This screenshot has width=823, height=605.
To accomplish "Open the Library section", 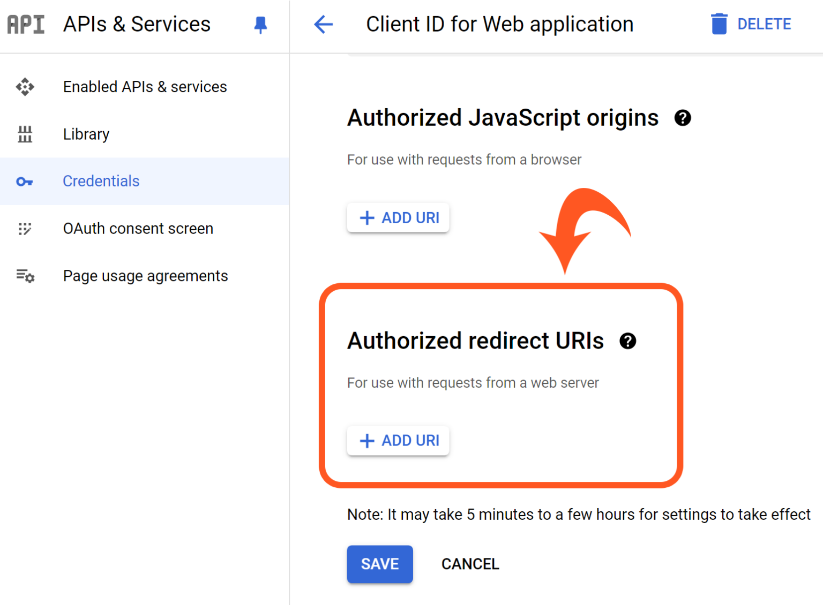I will [86, 134].
